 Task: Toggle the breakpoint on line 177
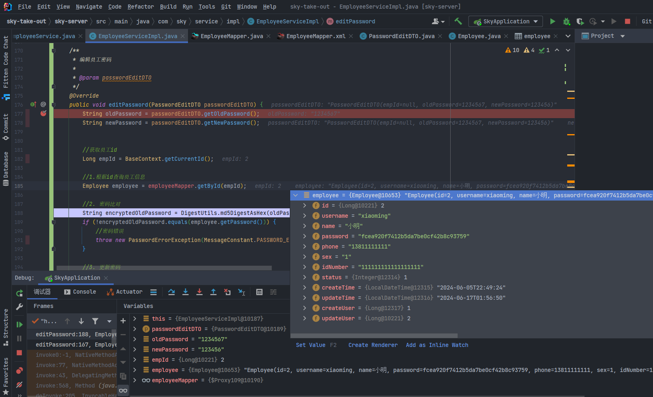click(44, 113)
